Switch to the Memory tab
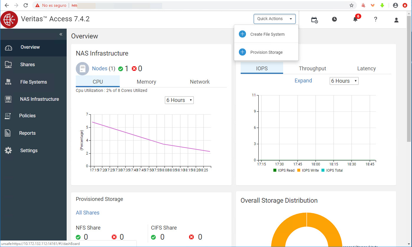Screen dimensions: 412x247 (146, 82)
